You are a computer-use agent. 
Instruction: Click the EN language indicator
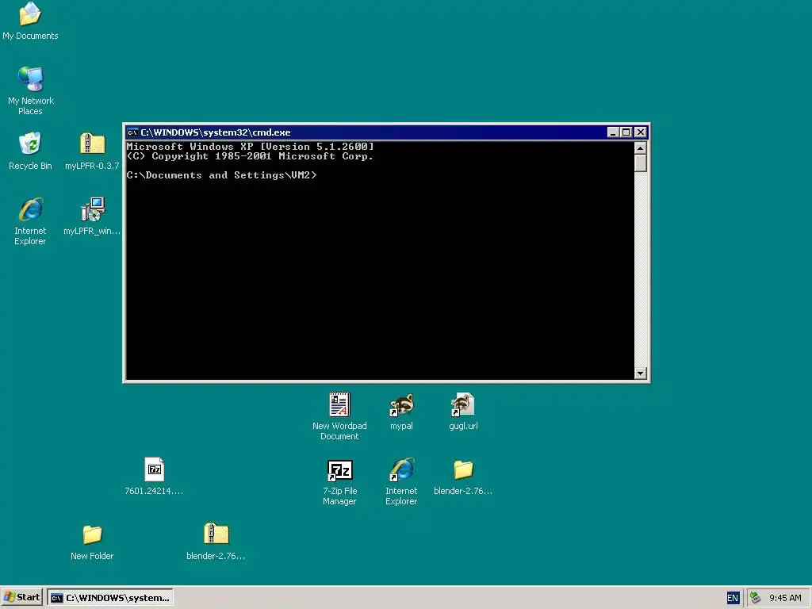(732, 598)
